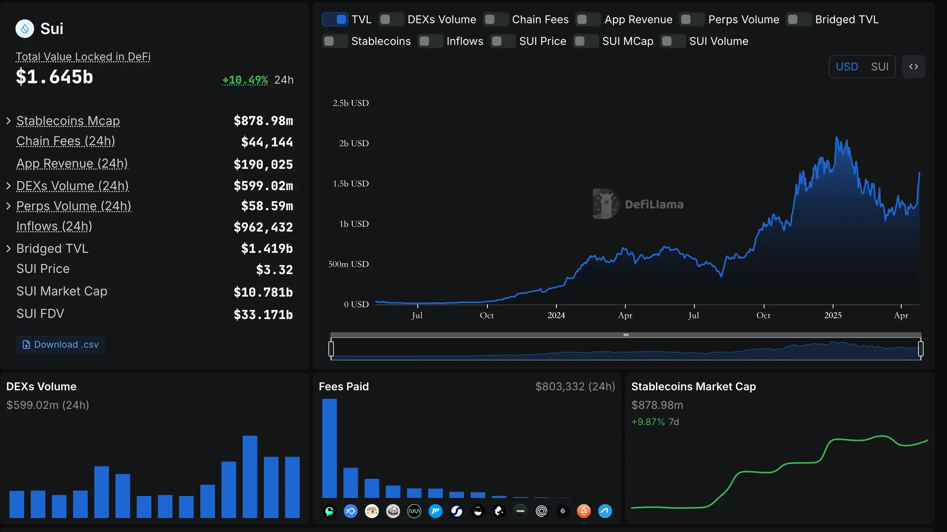Click the blue fish-outline protocol icon
Image resolution: width=947 pixels, height=532 pixels.
pyautogui.click(x=351, y=511)
